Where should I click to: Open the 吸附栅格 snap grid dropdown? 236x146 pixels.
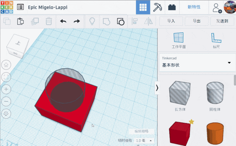(144, 140)
